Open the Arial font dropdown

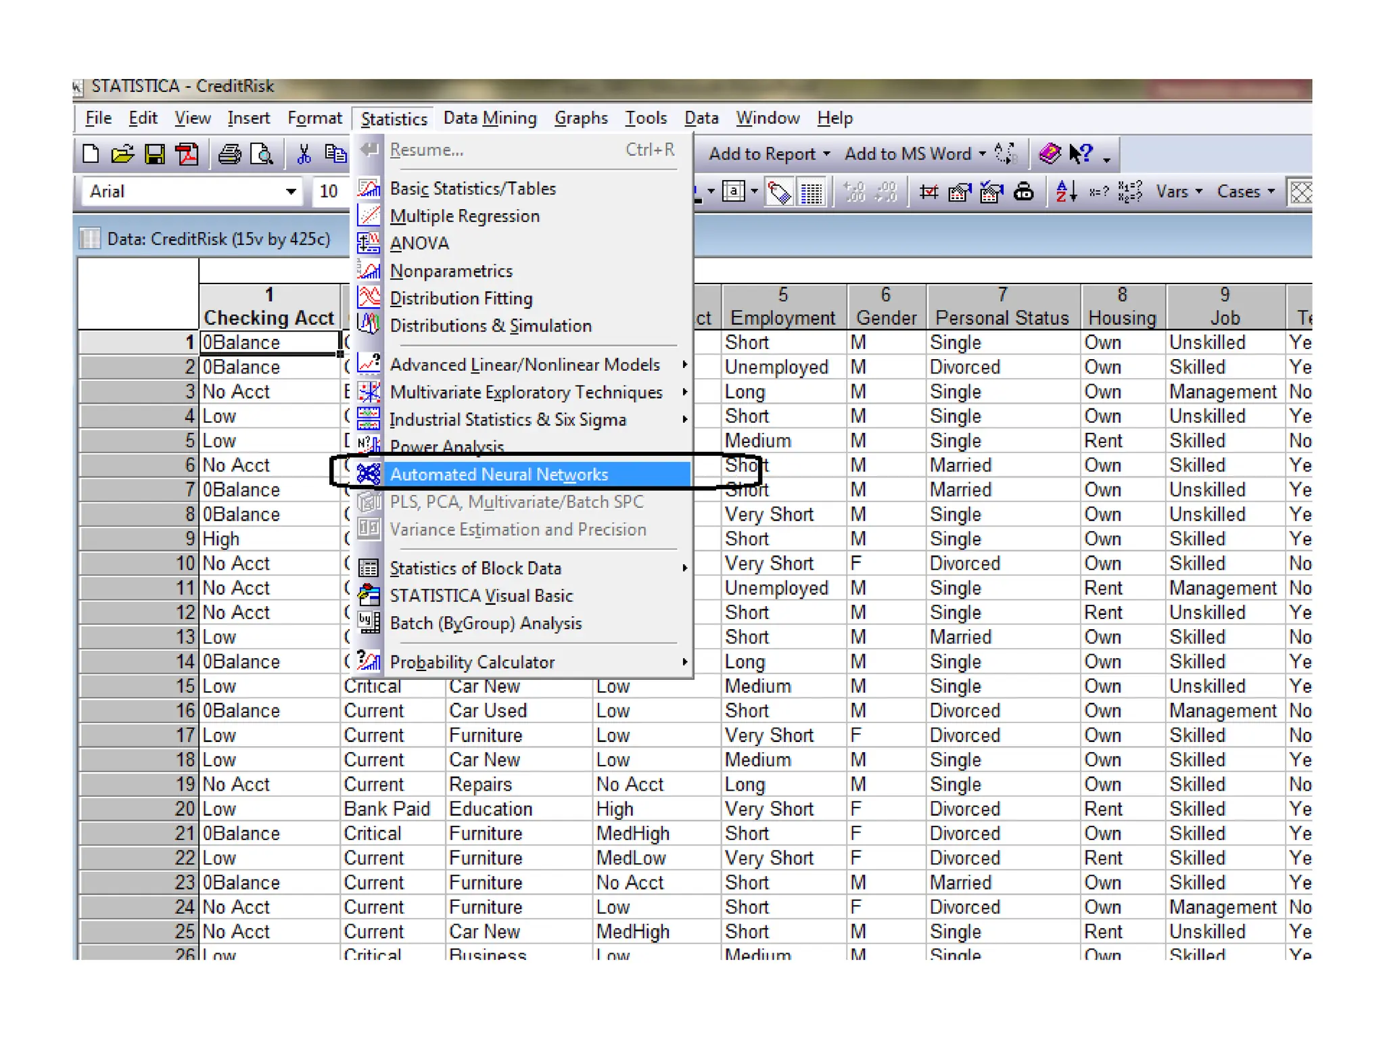click(x=291, y=192)
